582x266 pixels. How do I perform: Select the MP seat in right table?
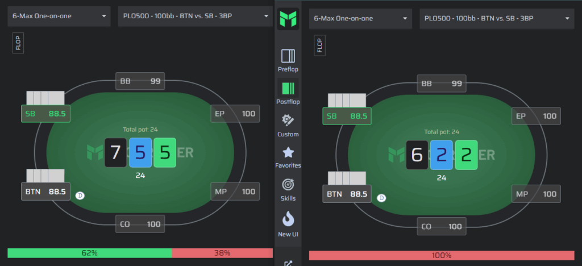[x=537, y=194]
